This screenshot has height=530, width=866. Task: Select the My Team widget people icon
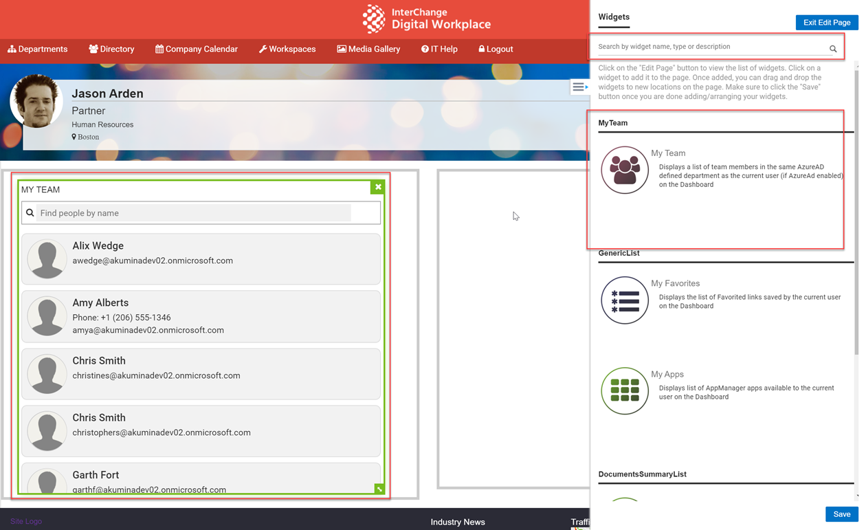click(624, 169)
